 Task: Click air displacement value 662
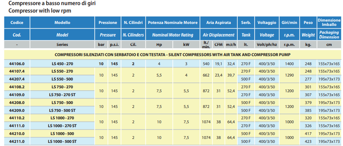point(206,75)
